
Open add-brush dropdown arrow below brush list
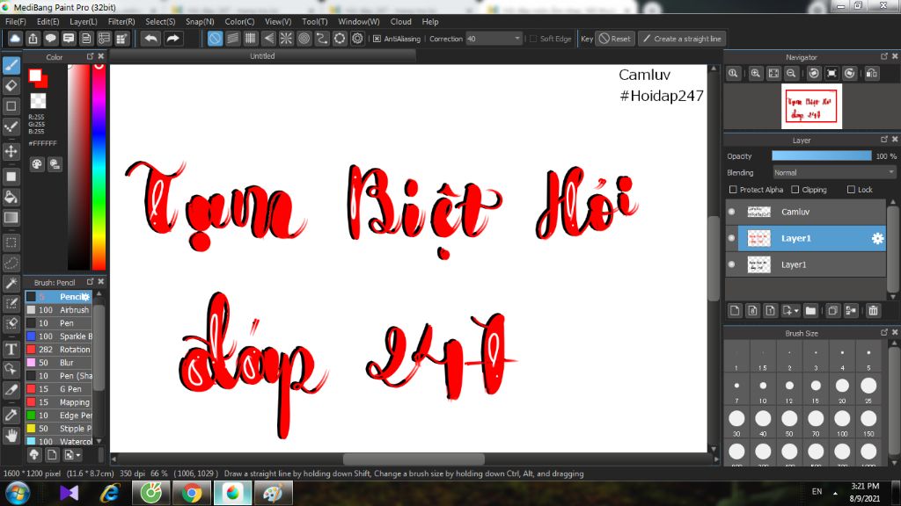coord(78,455)
